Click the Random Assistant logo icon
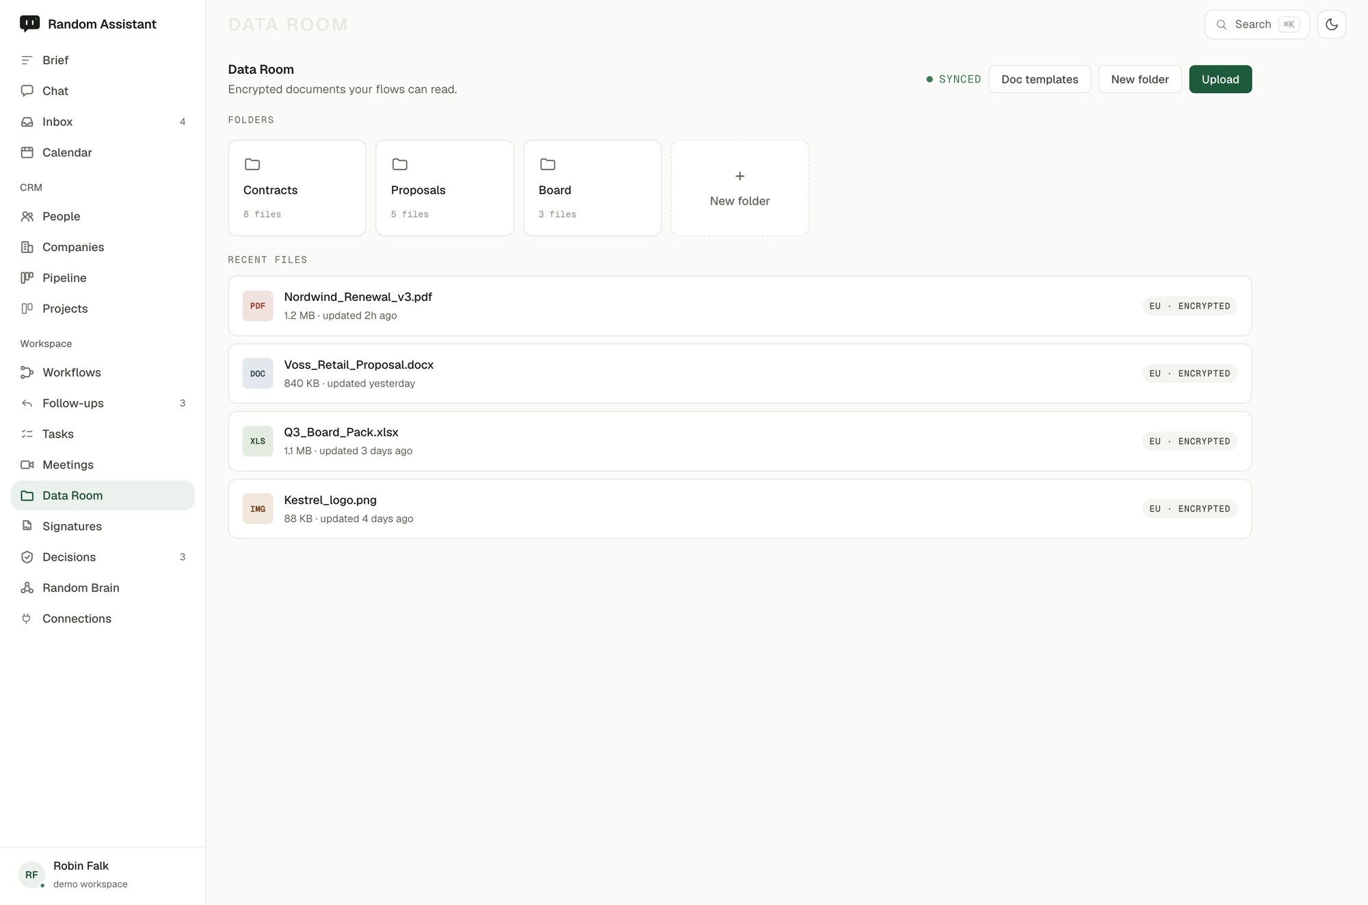Viewport: 1368px width, 905px height. point(29,24)
